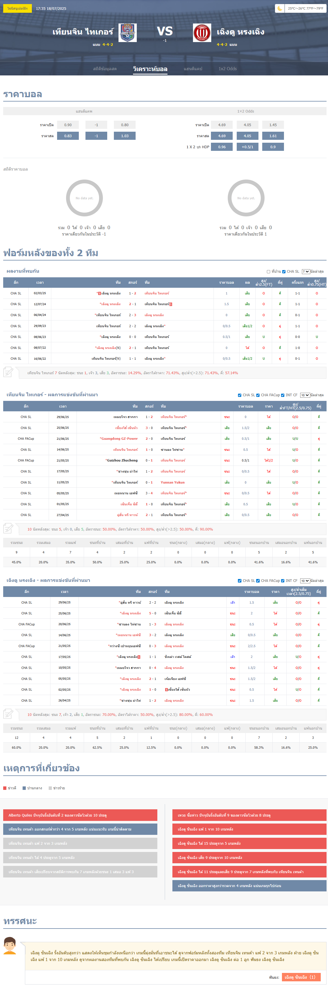This screenshot has height=988, width=328.
Task: Click note icon beside Tianjin's 50.00% win-rate summary
Action: coord(8,529)
